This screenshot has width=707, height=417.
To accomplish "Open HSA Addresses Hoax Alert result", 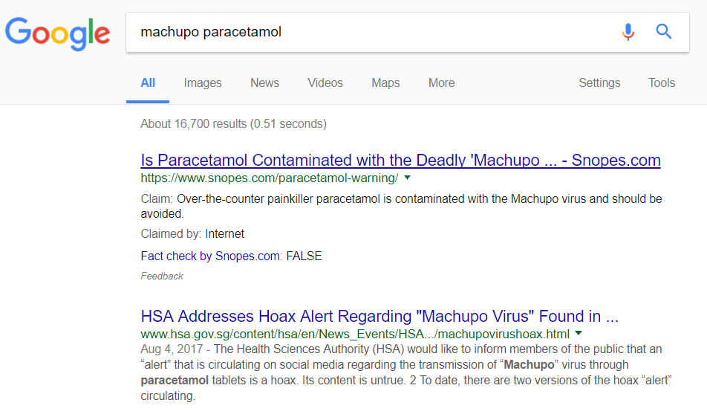I will [379, 317].
